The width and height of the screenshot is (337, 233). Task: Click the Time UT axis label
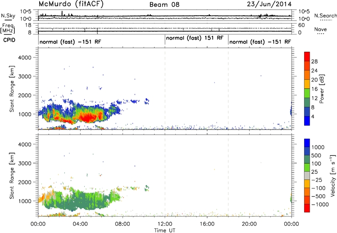[x=165, y=230]
